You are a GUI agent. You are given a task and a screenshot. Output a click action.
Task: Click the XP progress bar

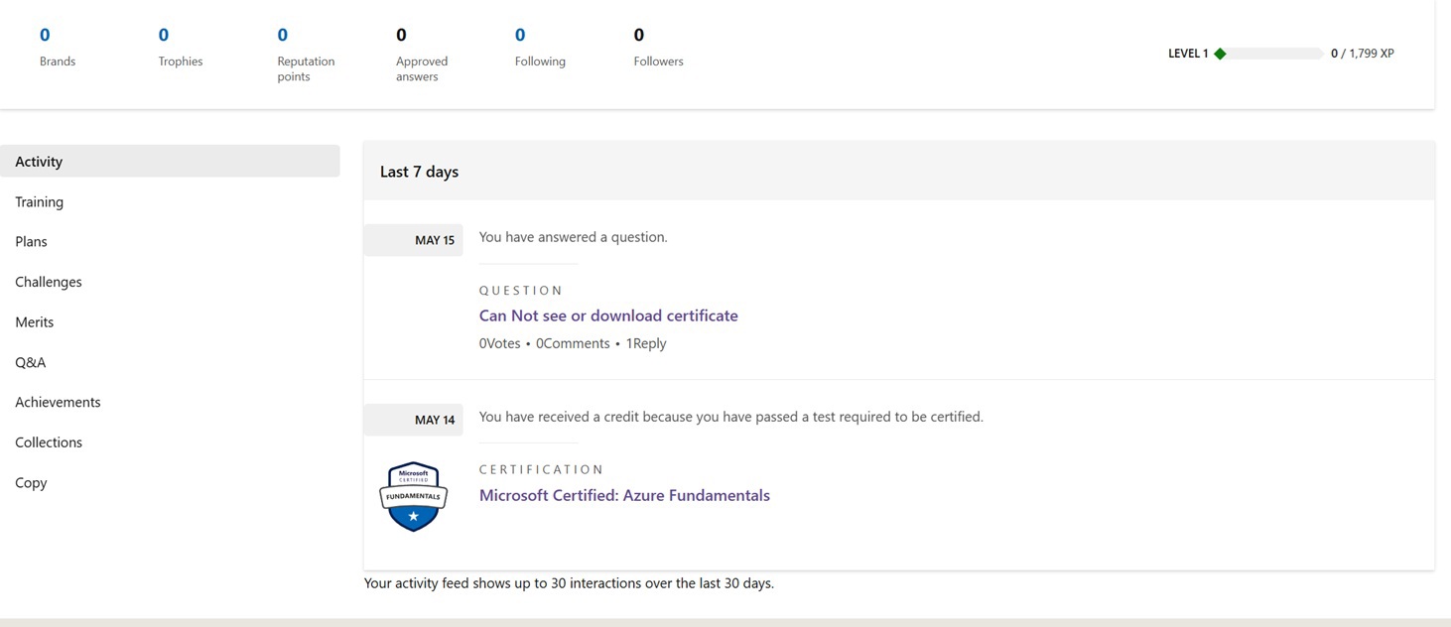click(x=1269, y=54)
